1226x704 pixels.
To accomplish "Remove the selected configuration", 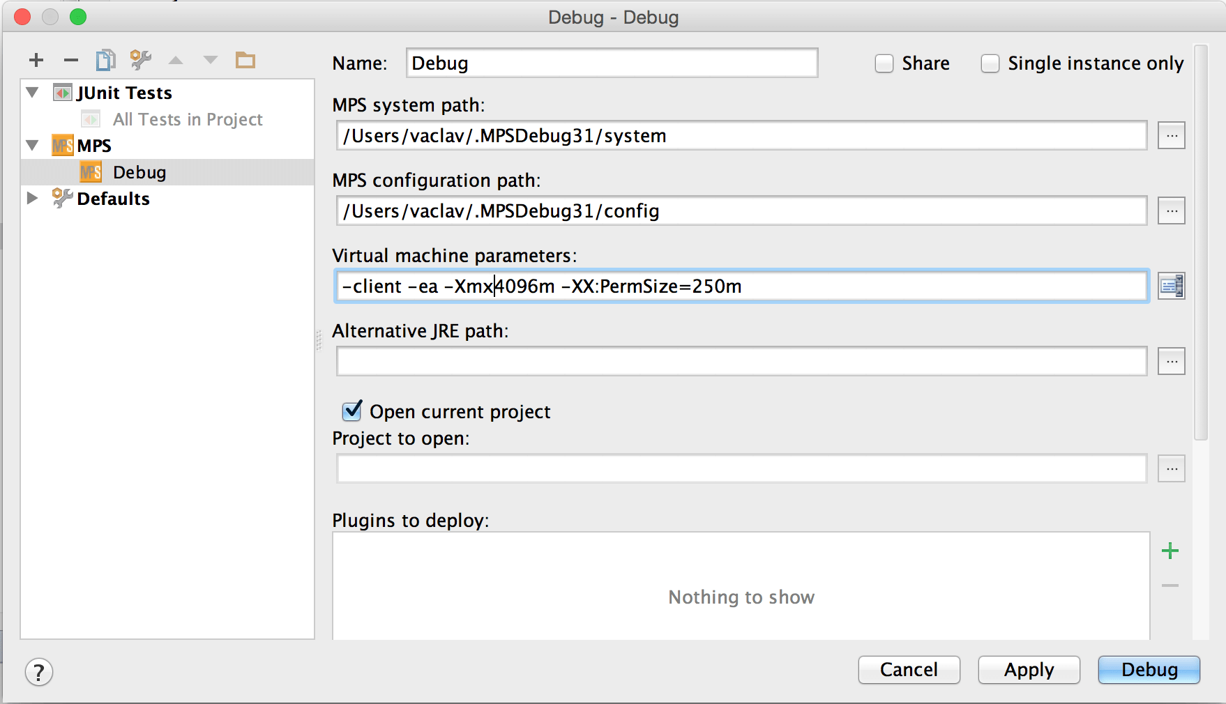I will coord(70,60).
